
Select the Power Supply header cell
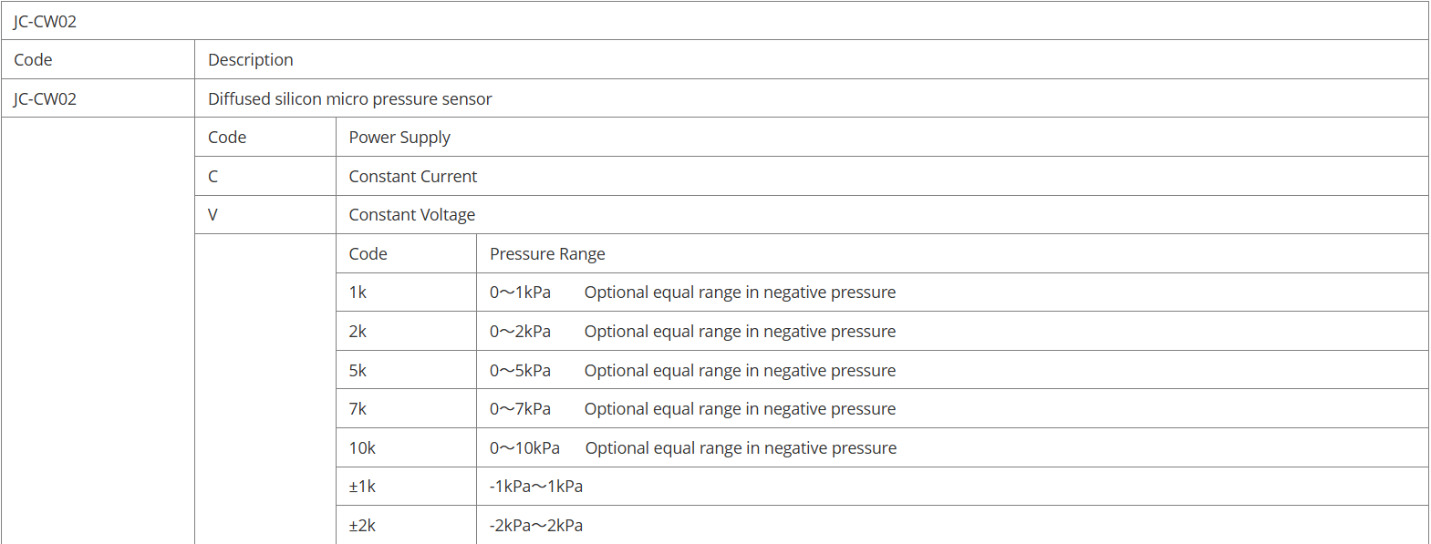[x=882, y=137]
